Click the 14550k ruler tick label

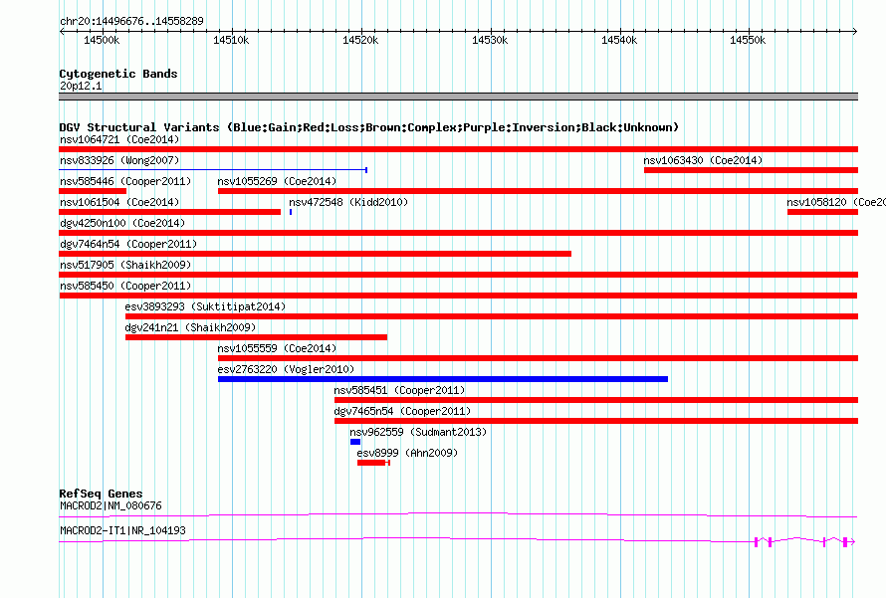tap(748, 40)
